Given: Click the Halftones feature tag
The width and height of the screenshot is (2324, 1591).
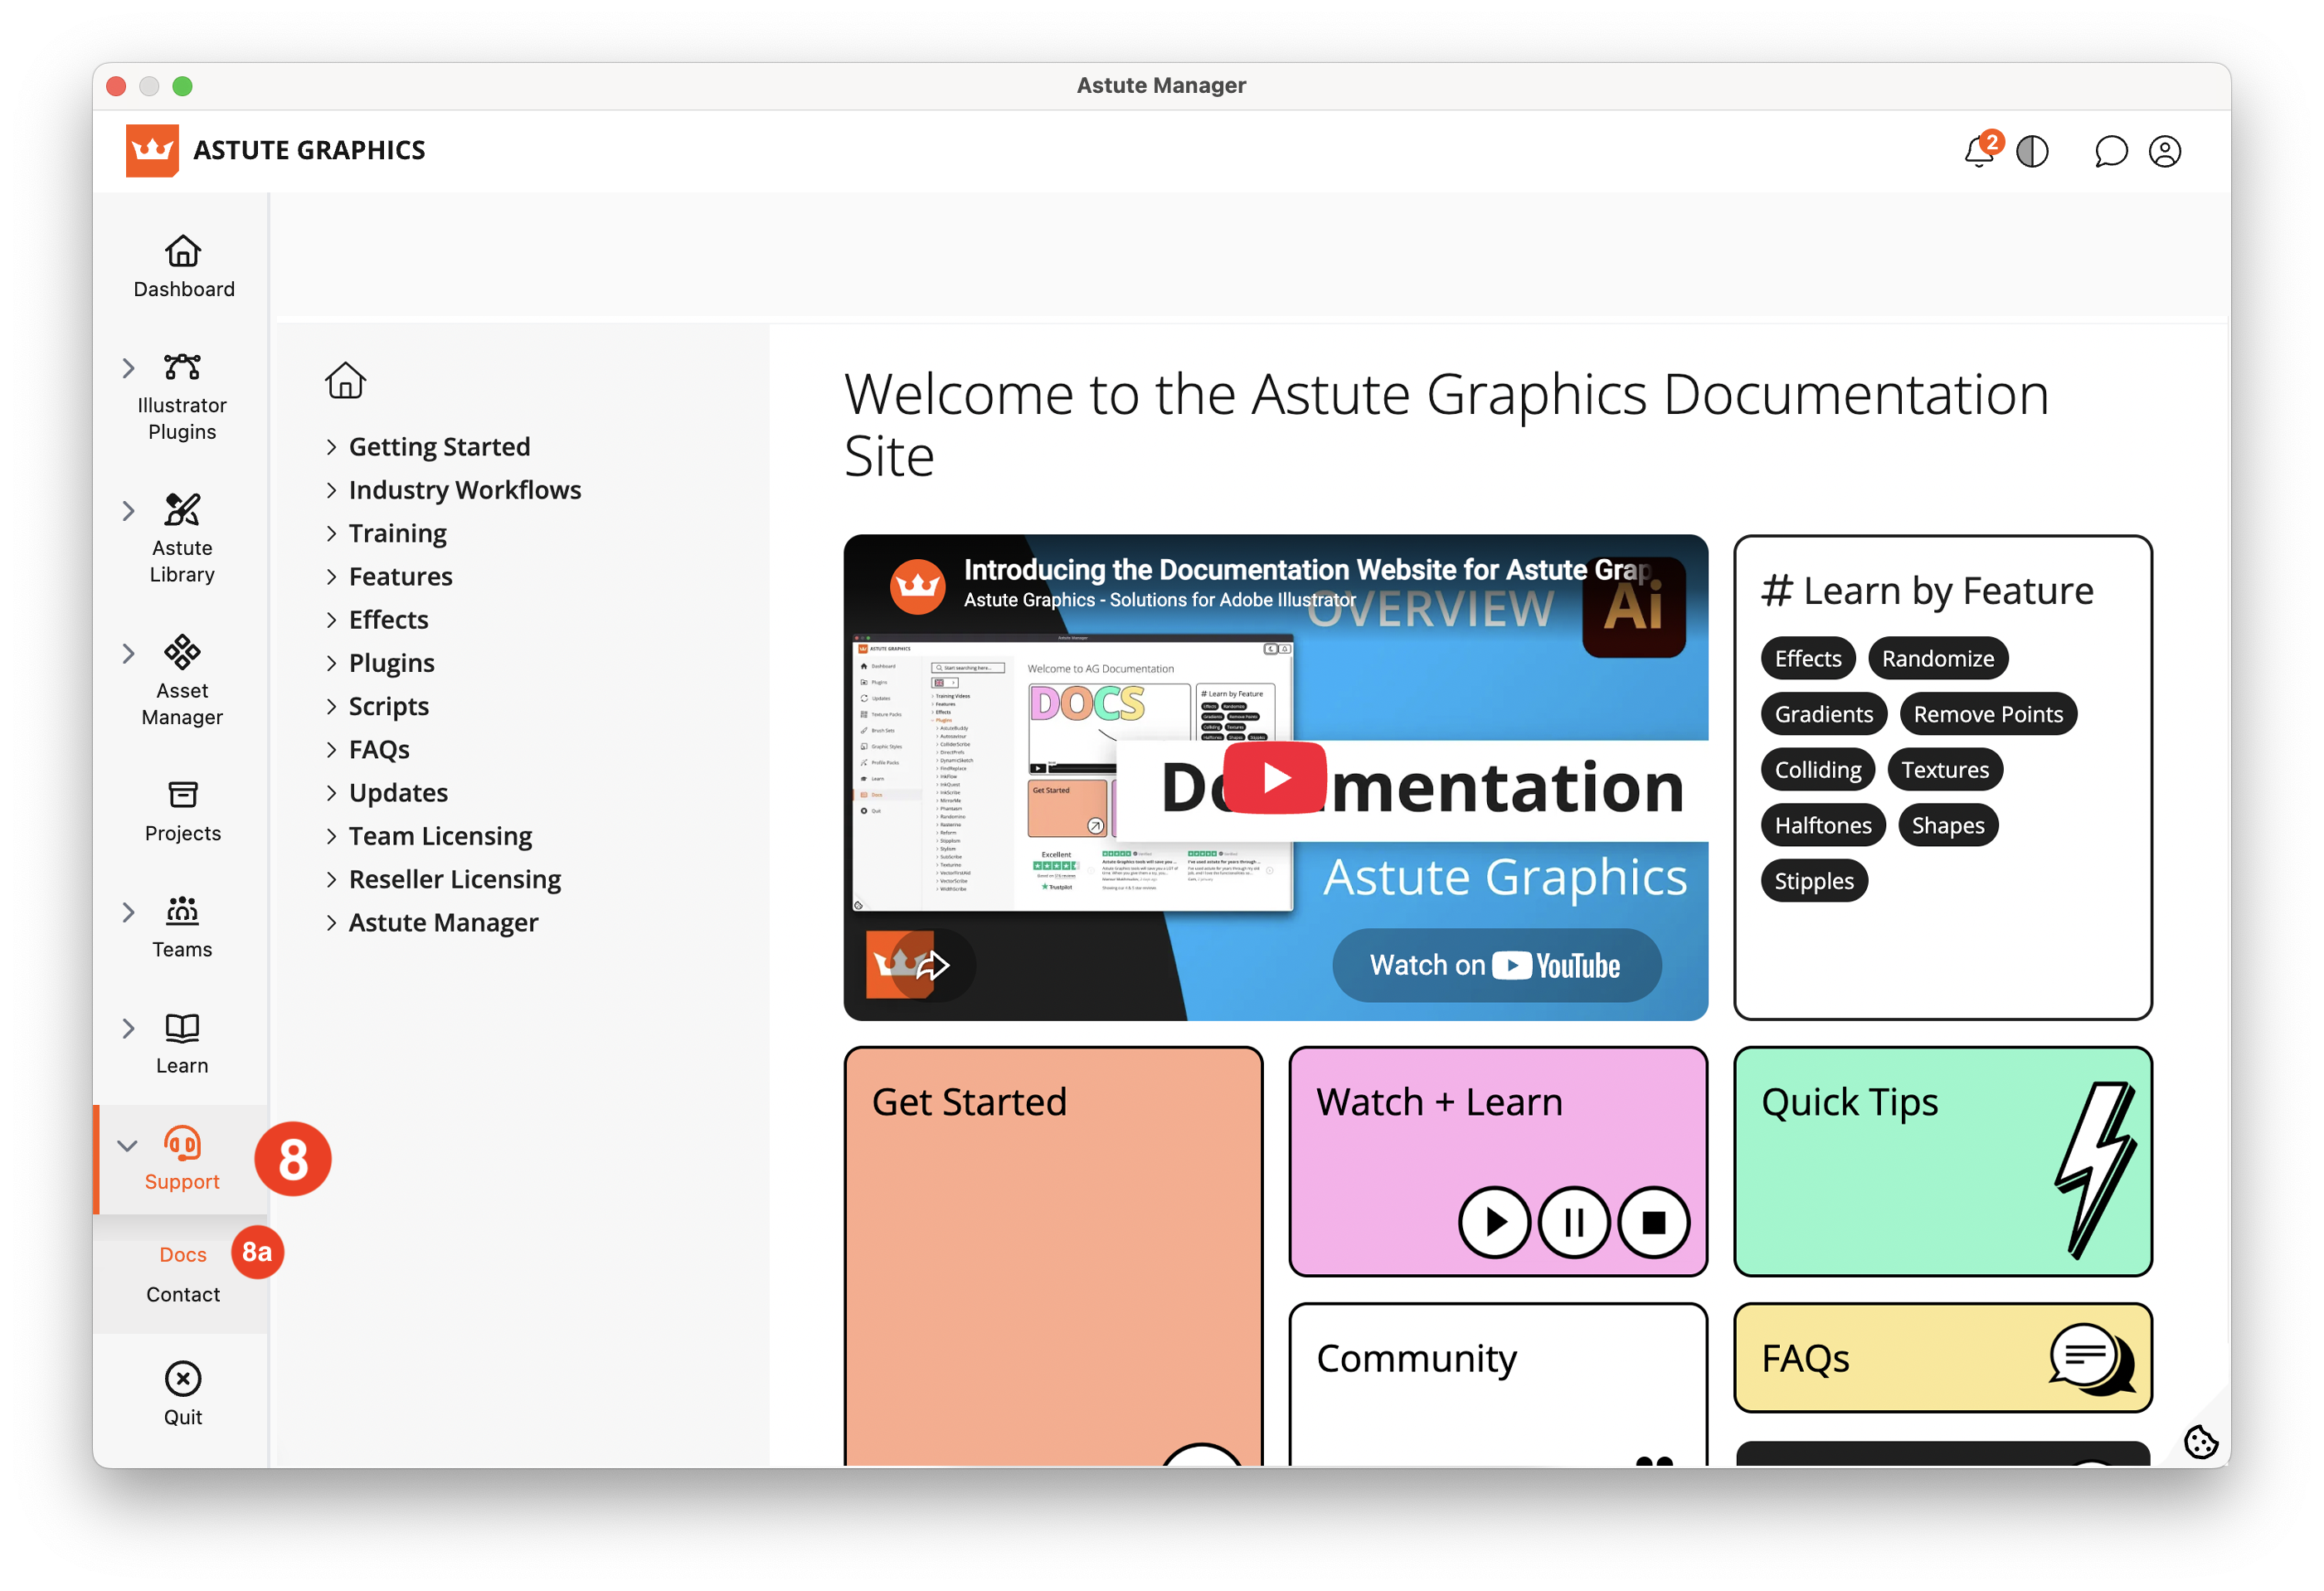Looking at the screenshot, I should [1822, 825].
